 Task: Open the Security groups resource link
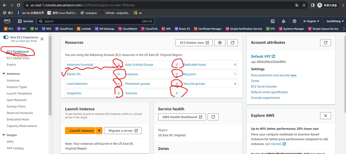194,84
